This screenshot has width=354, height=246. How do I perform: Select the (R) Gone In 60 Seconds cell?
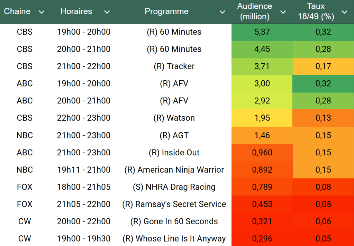pos(174,221)
